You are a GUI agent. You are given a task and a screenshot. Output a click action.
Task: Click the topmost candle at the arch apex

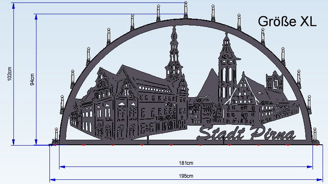click(x=185, y=10)
